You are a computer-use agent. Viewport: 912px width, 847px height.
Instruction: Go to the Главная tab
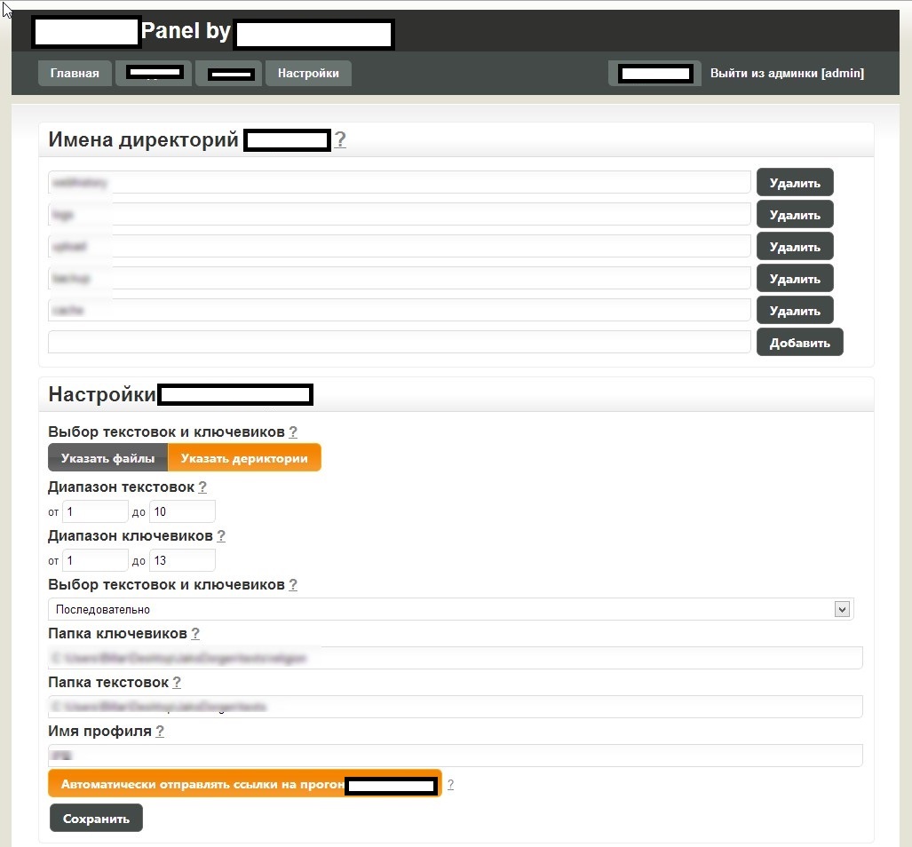pyautogui.click(x=75, y=73)
